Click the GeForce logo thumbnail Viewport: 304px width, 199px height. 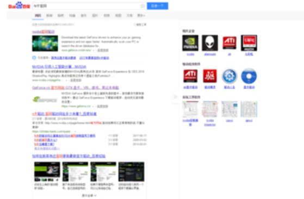[x=45, y=100]
